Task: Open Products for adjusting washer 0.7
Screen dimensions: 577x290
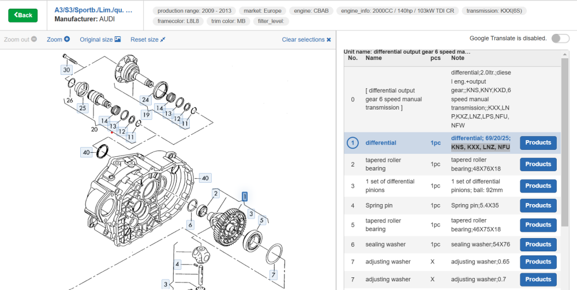Action: point(538,280)
